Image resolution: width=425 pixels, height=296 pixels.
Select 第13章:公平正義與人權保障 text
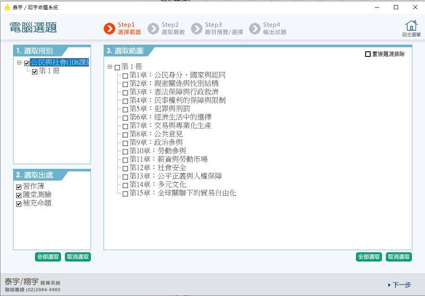(x=176, y=176)
